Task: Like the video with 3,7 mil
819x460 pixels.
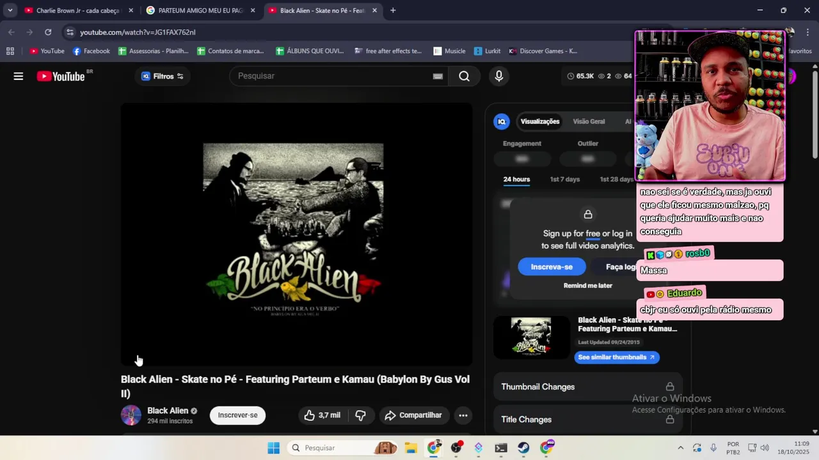Action: click(x=322, y=415)
